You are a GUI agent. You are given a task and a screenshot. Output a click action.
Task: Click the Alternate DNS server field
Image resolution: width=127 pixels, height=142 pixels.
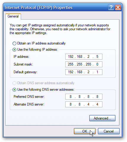coord(84,104)
